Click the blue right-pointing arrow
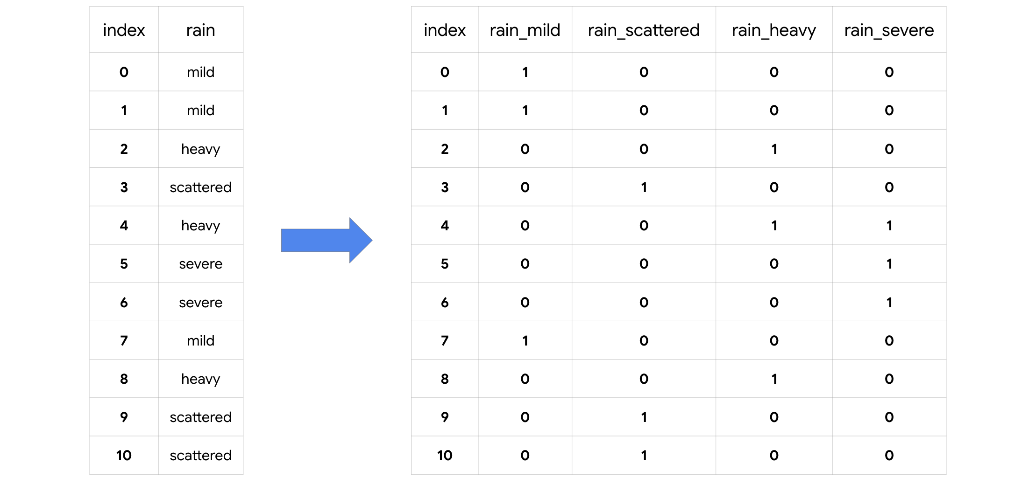This screenshot has height=484, width=1036. (326, 240)
